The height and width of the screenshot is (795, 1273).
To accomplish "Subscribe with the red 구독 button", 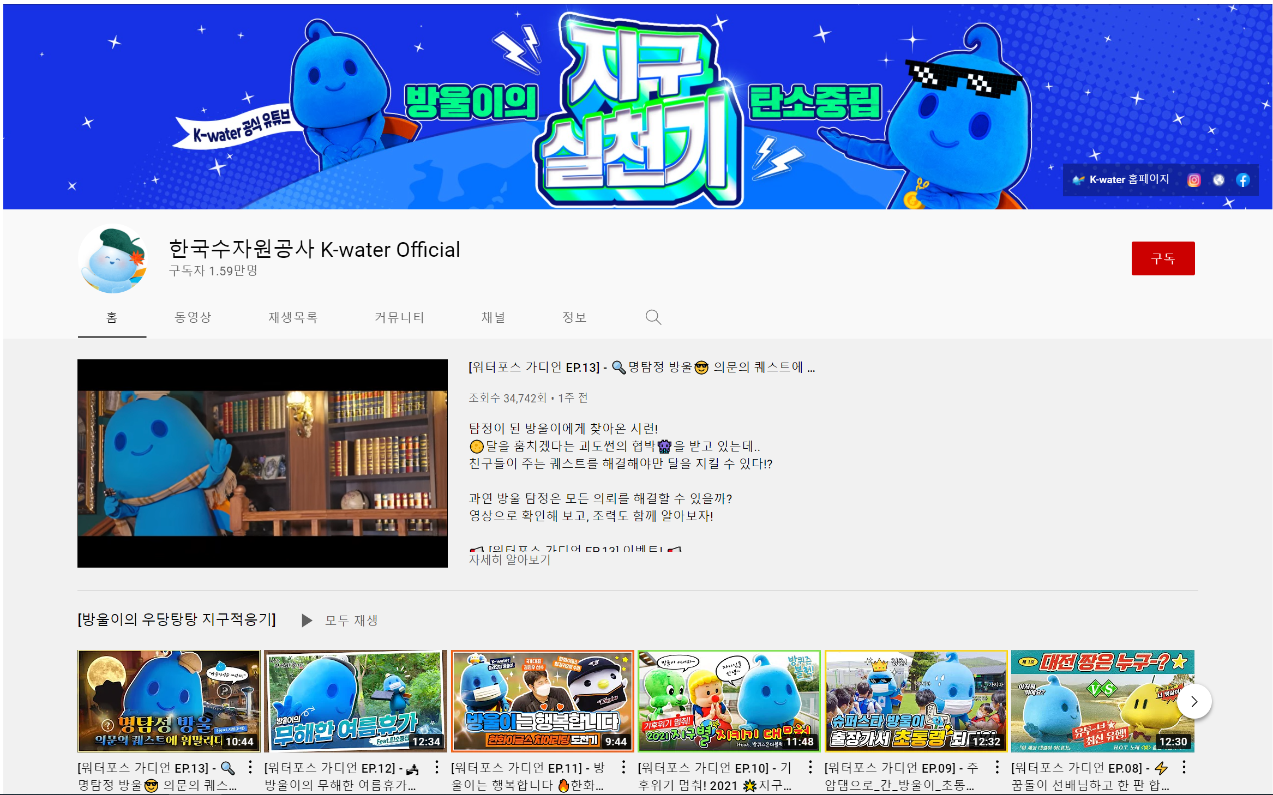I will [x=1163, y=258].
